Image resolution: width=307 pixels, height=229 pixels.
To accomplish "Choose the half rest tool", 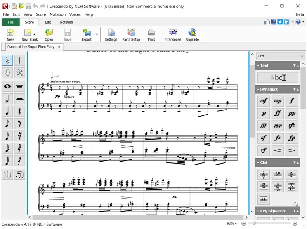I will 19,99.
